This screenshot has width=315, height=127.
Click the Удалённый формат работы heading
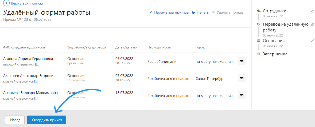pos(46,13)
